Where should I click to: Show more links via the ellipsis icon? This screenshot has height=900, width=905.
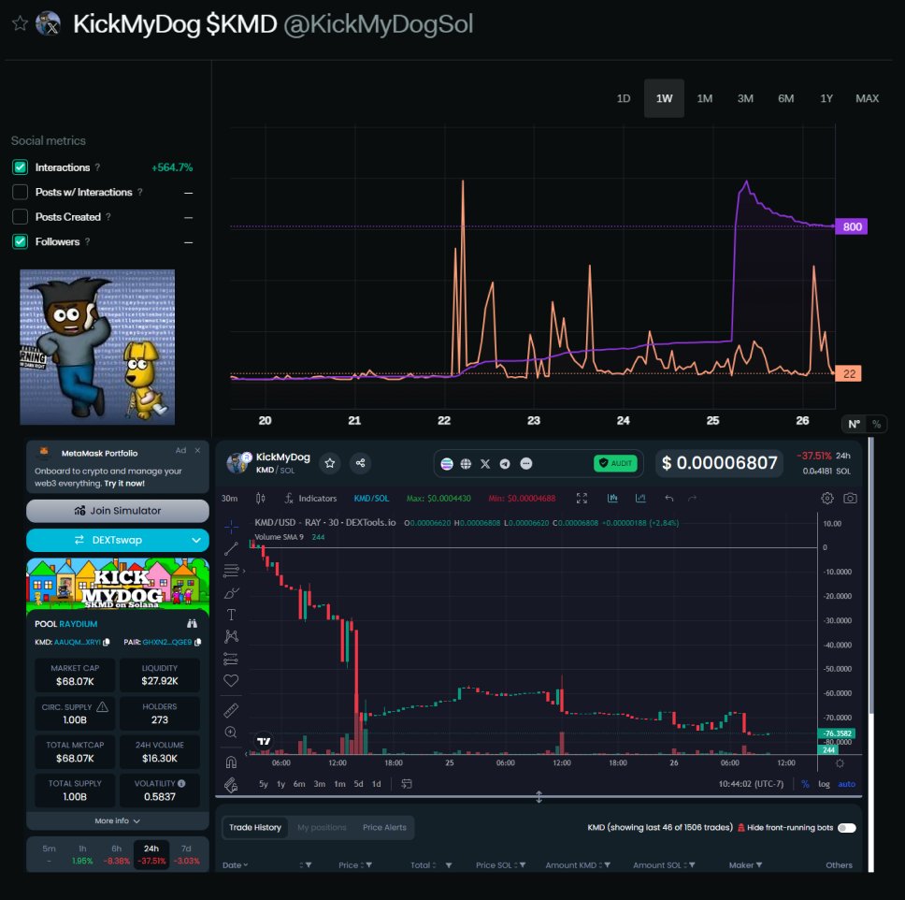pos(525,463)
